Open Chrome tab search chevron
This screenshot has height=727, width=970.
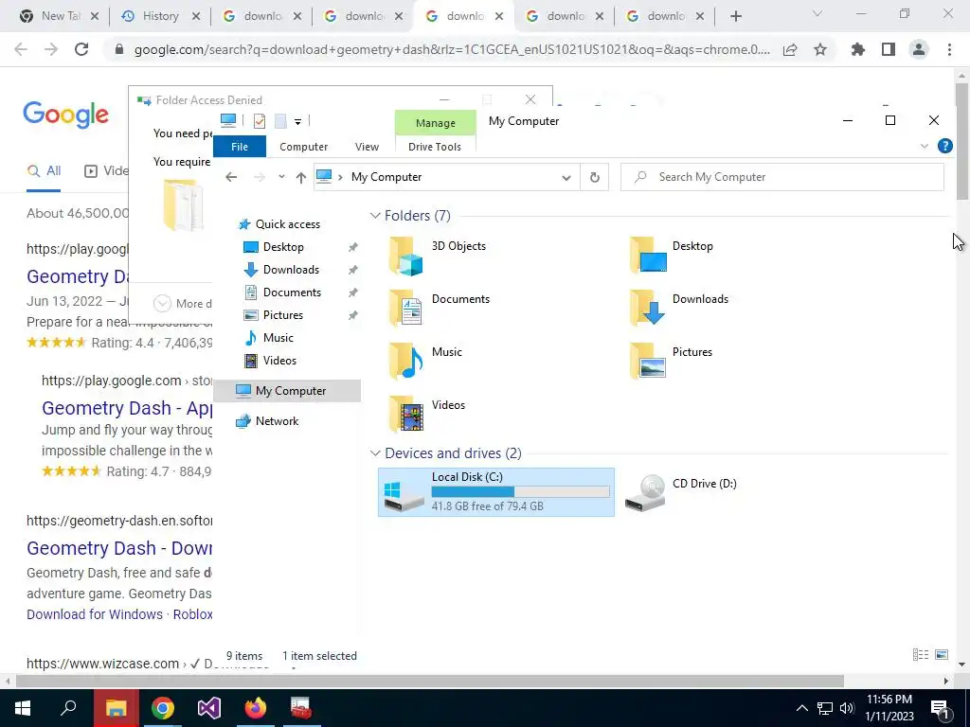(x=817, y=13)
